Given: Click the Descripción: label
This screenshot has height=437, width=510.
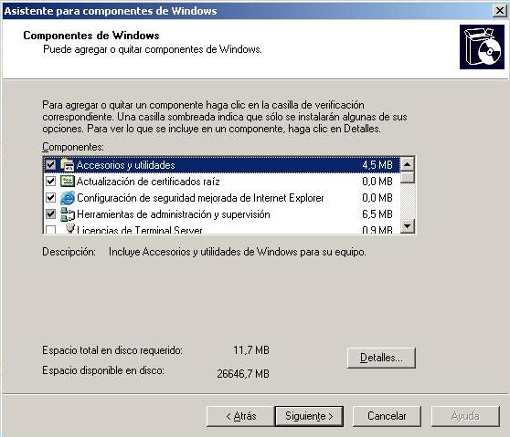Looking at the screenshot, I should pyautogui.click(x=69, y=252).
